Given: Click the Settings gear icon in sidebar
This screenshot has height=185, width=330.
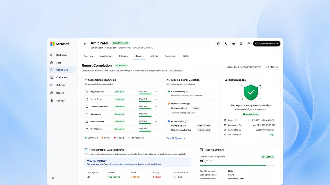Looking at the screenshot, I should tap(52, 101).
